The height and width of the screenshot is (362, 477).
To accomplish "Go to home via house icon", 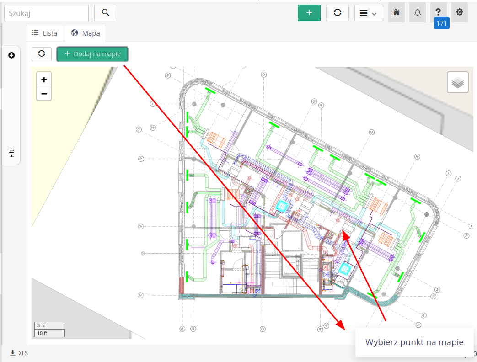I will click(x=397, y=12).
